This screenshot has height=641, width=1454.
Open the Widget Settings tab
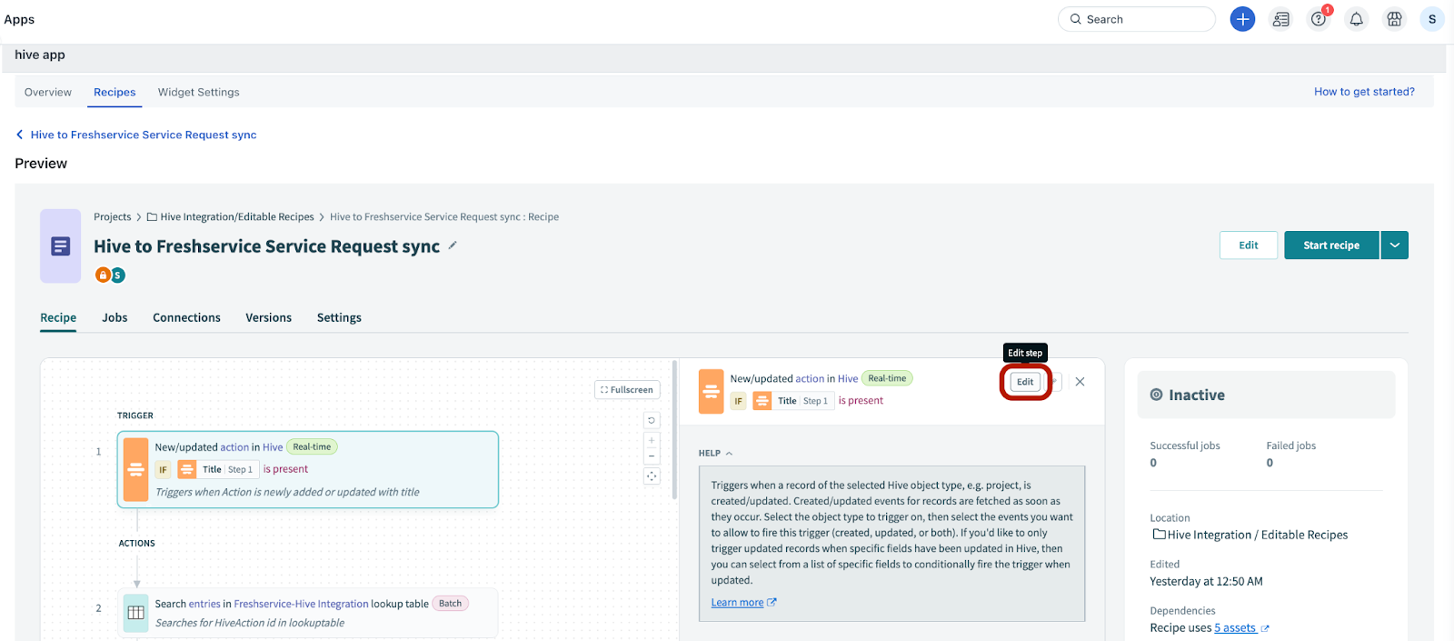pos(199,92)
